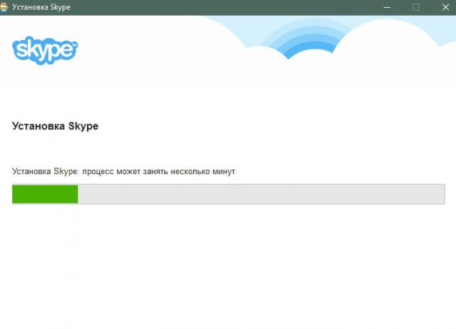
Task: Click the 'Установка Skype' window title text
Action: (x=41, y=7)
